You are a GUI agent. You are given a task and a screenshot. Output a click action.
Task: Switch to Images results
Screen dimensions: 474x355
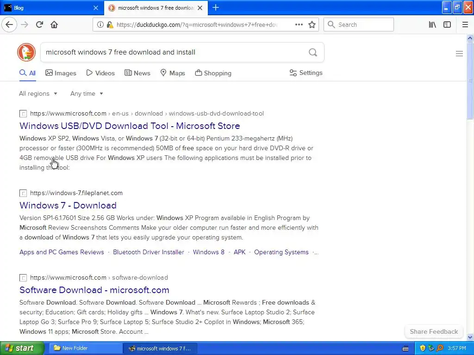click(x=61, y=73)
